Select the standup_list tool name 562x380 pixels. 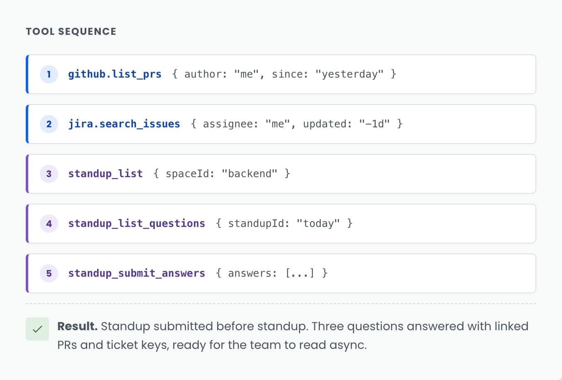coord(105,174)
